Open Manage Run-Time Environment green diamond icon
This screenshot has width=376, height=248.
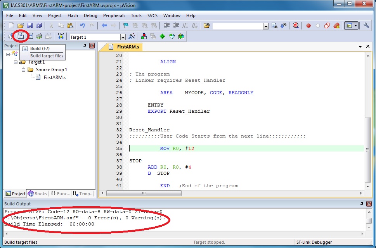click(163, 37)
